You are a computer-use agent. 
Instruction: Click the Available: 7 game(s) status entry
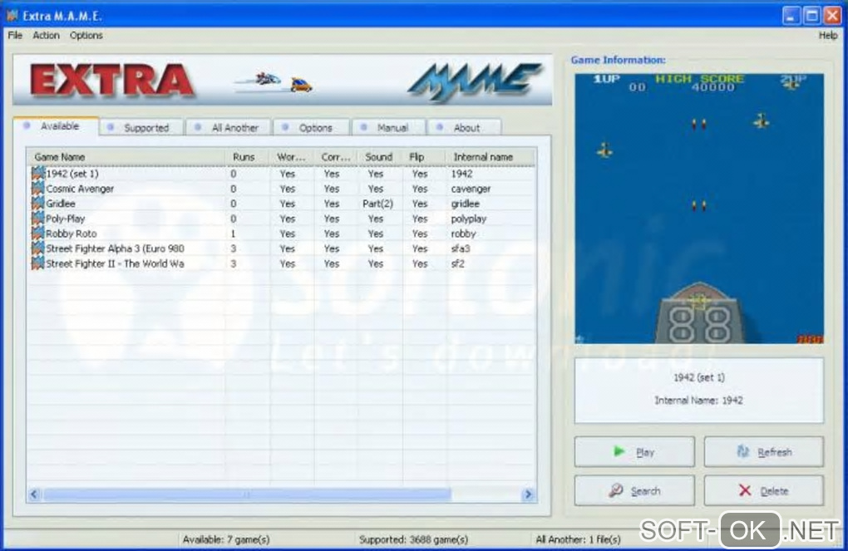pos(226,539)
